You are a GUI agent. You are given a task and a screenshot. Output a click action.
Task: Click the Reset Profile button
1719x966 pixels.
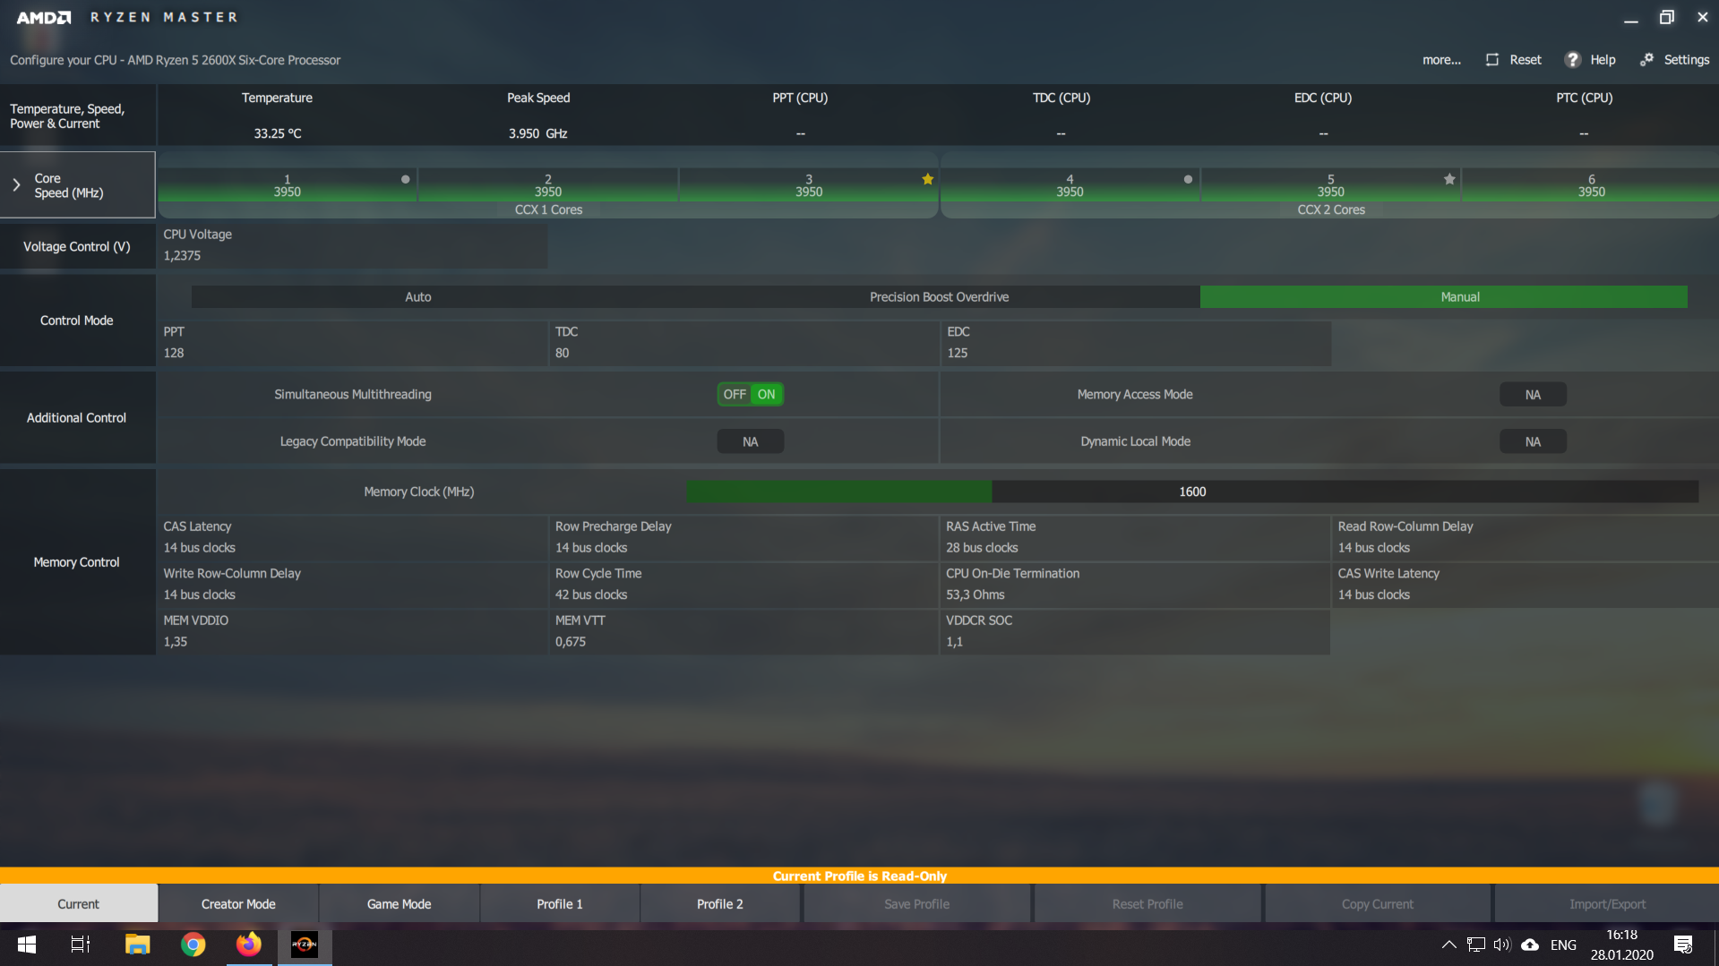[x=1147, y=904]
